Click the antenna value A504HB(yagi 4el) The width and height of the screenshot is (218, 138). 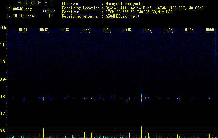tap(122, 16)
